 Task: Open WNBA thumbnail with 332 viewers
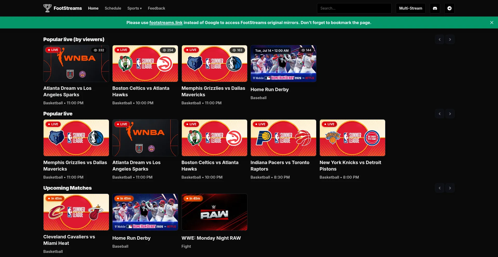click(x=76, y=64)
